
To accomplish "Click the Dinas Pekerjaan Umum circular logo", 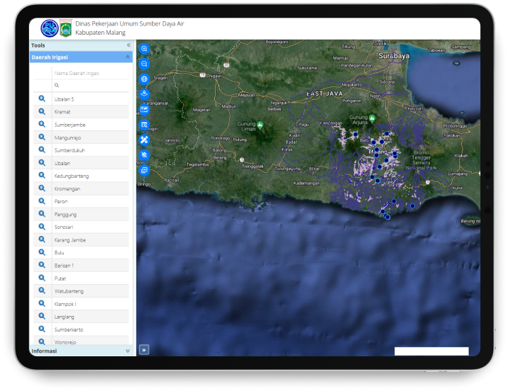I will tap(50, 28).
